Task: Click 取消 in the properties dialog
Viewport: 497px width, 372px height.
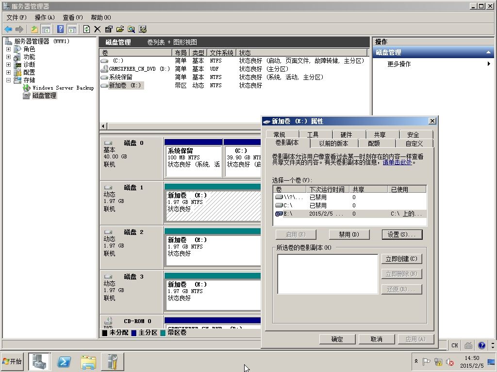Action: pyautogui.click(x=376, y=339)
